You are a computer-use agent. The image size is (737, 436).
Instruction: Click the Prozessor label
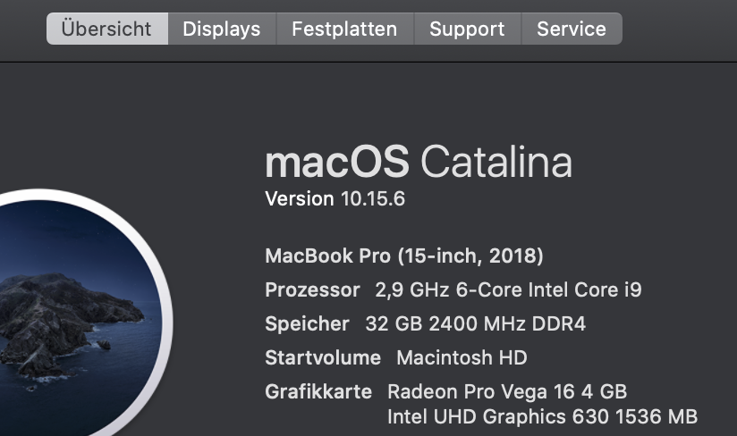(312, 290)
